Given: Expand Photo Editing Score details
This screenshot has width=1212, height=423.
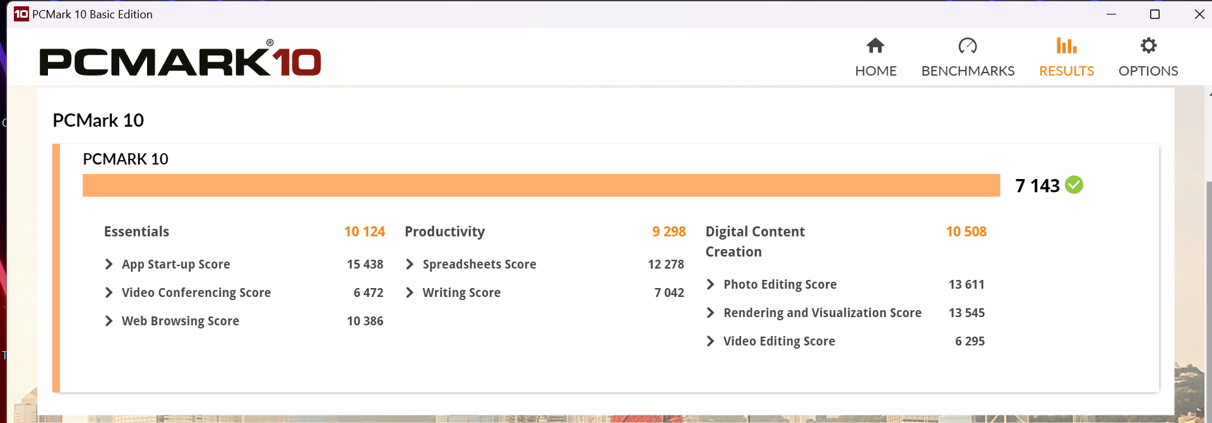Looking at the screenshot, I should pyautogui.click(x=710, y=284).
